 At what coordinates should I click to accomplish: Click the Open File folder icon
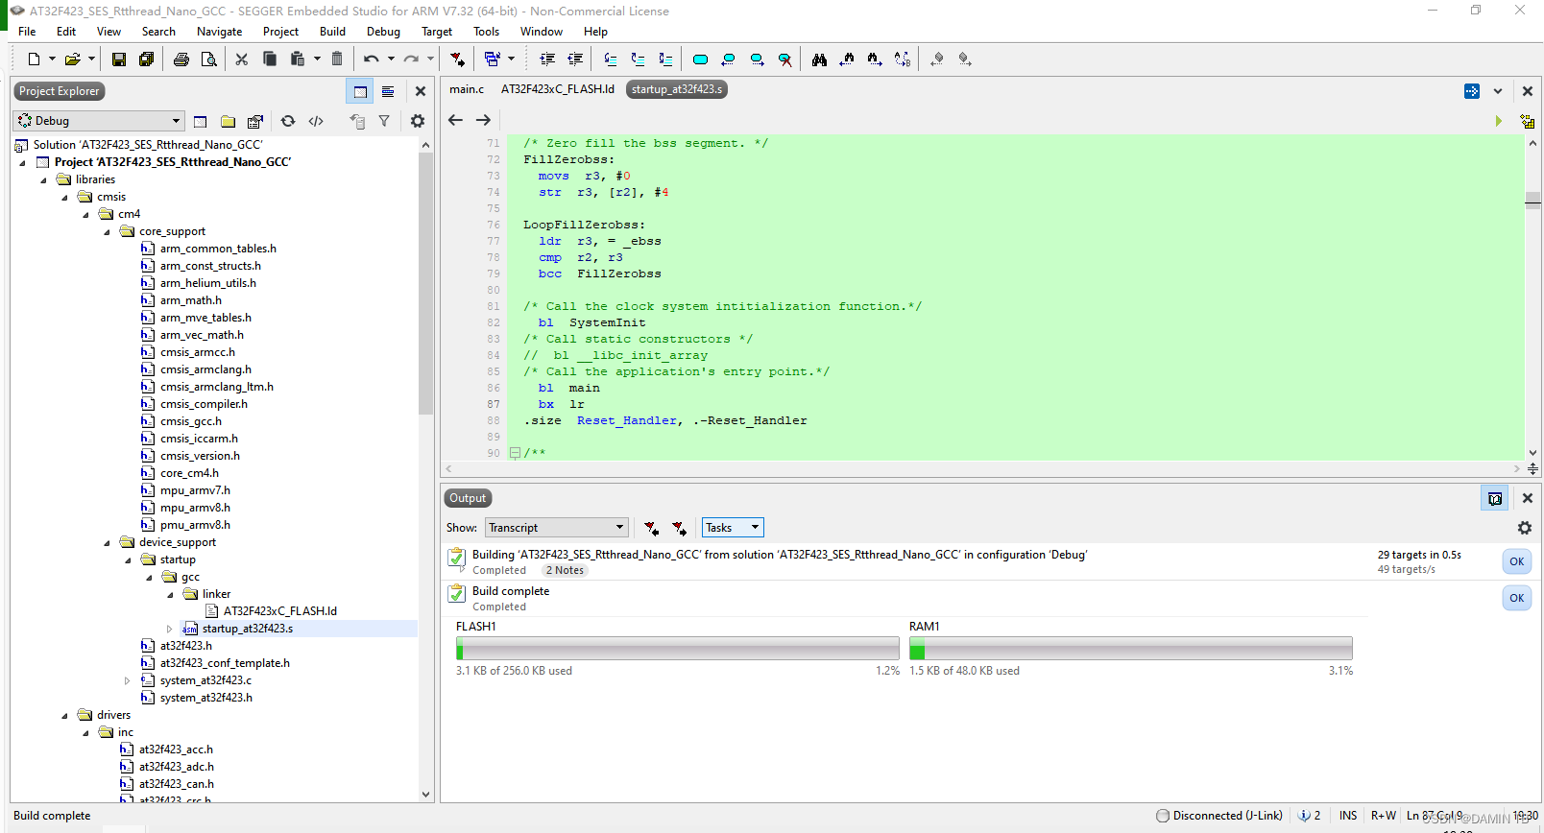(72, 59)
